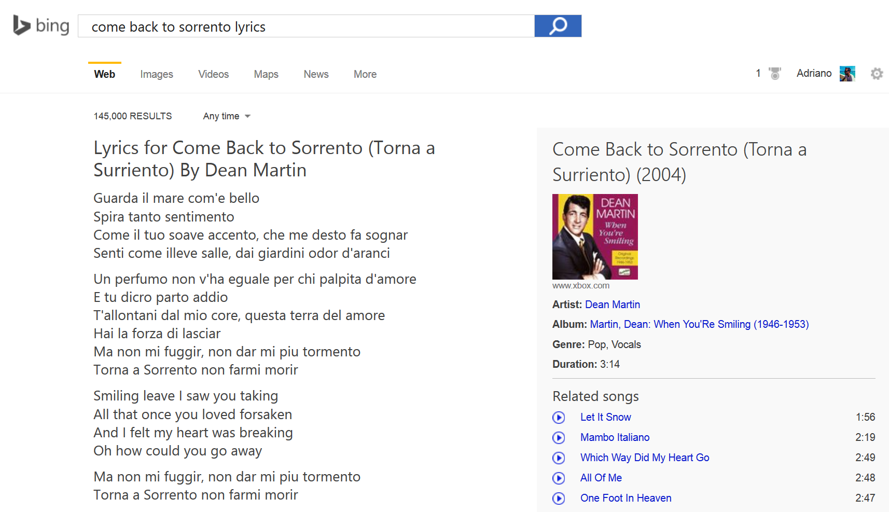Click Adriano's profile avatar

coord(848,74)
